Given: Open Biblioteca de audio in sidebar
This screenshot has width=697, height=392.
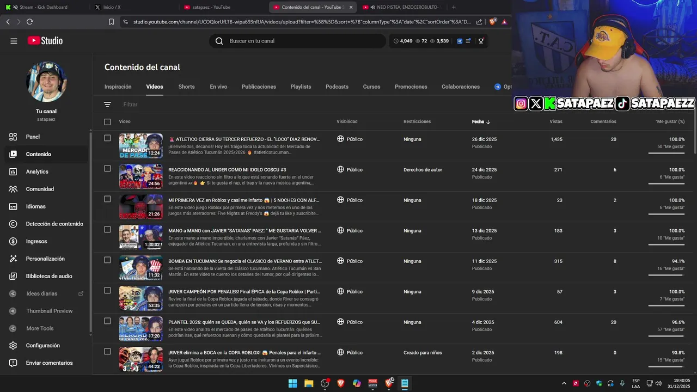Looking at the screenshot, I should (46, 276).
